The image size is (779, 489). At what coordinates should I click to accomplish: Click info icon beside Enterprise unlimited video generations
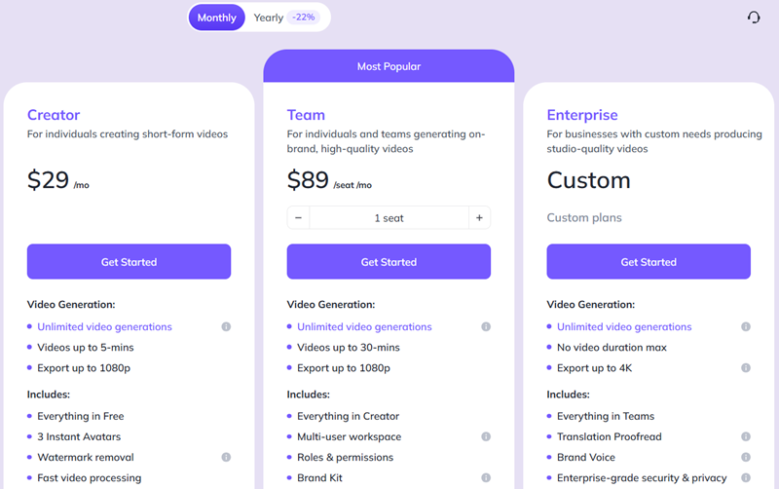(x=746, y=327)
